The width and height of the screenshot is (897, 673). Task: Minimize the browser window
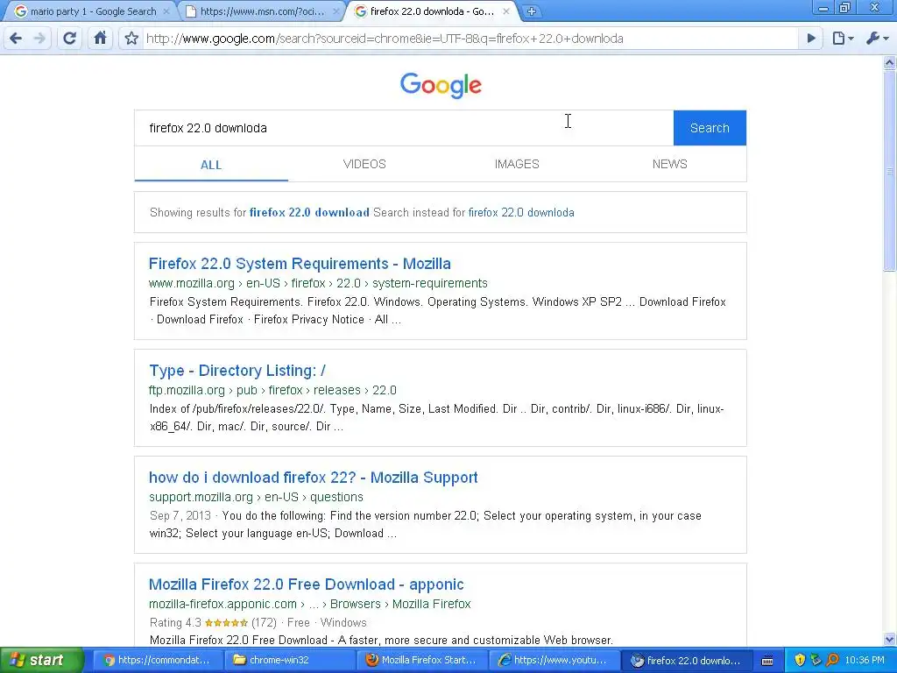point(823,8)
